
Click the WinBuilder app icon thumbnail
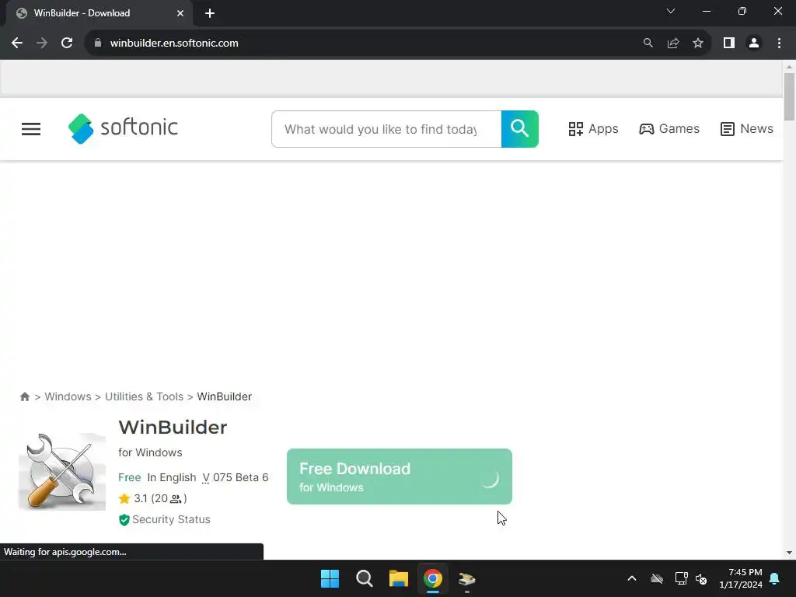point(62,472)
